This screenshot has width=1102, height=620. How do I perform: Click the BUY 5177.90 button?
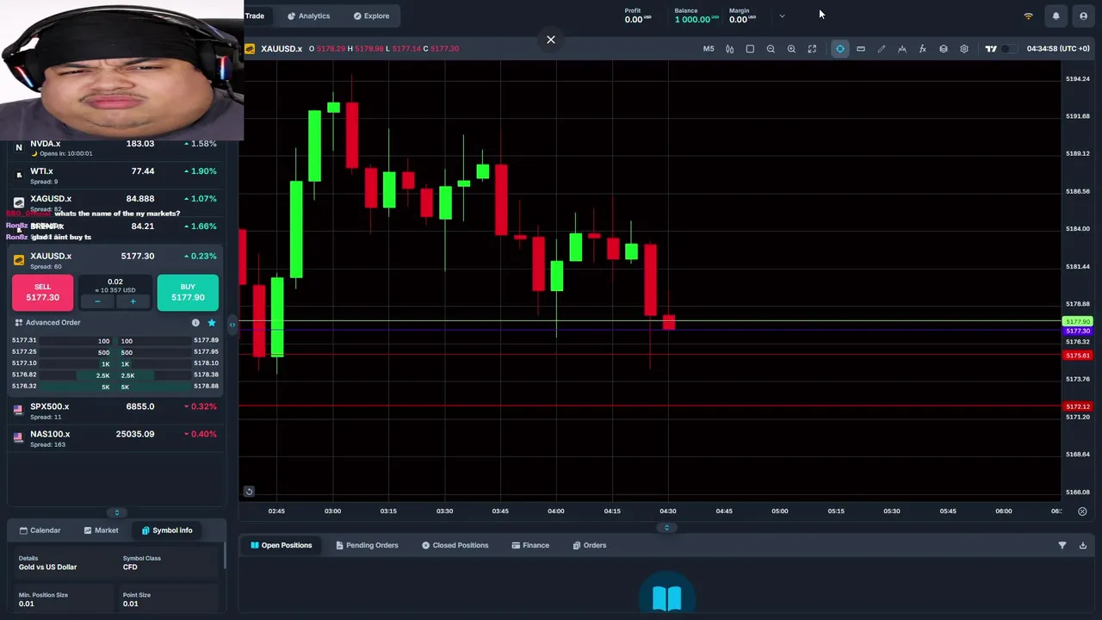[188, 292]
